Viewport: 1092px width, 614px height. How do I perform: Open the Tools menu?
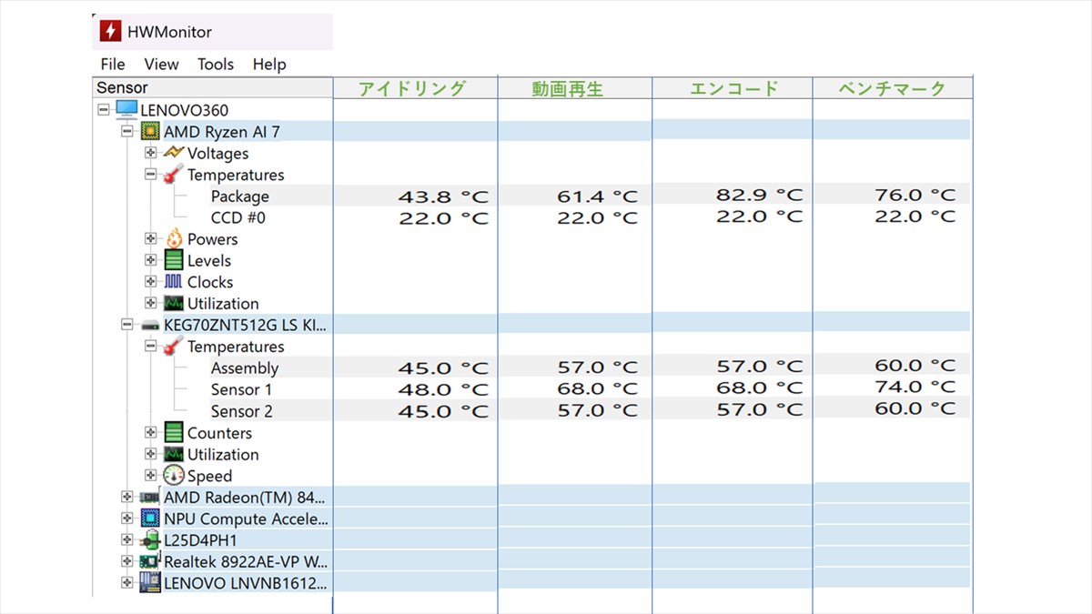click(216, 64)
